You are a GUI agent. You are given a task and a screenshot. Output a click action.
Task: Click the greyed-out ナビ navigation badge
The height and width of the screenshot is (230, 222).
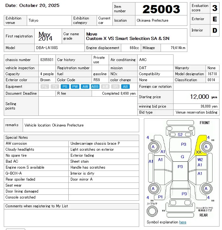[x=45, y=87]
